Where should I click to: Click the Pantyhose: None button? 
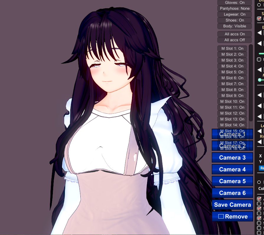tap(234, 9)
